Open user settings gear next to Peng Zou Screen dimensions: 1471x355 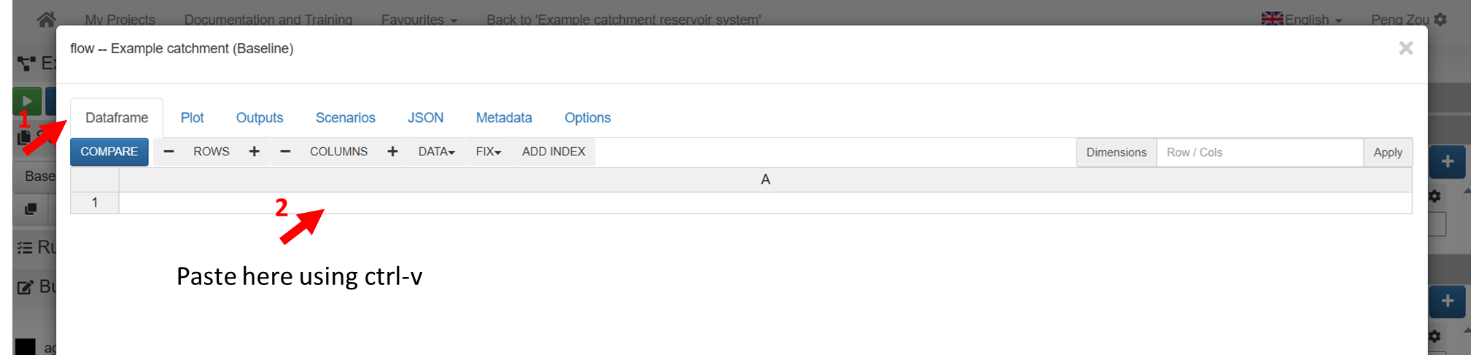coord(1440,20)
